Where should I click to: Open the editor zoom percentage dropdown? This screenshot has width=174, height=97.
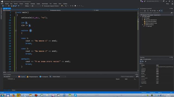coord(6,72)
